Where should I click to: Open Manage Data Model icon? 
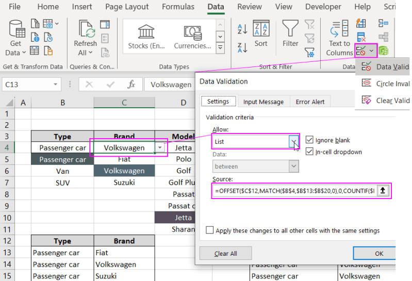pyautogui.click(x=383, y=51)
